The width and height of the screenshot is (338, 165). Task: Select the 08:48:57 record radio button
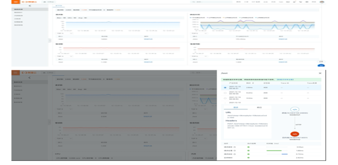225,88
